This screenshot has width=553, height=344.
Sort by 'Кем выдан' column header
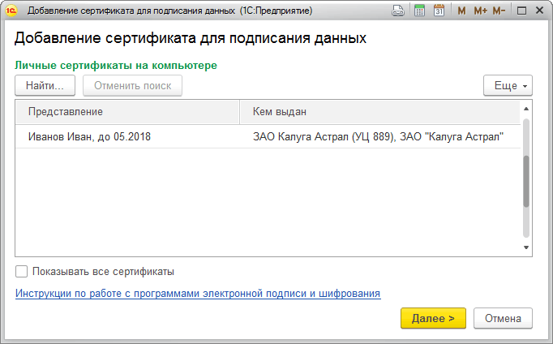coord(379,111)
